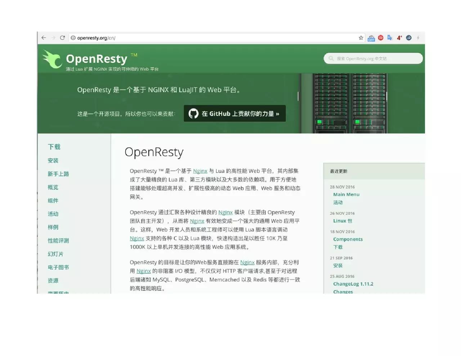This screenshot has height=356, width=461.
Task: Open the Google Translate extension icon
Action: 390,38
